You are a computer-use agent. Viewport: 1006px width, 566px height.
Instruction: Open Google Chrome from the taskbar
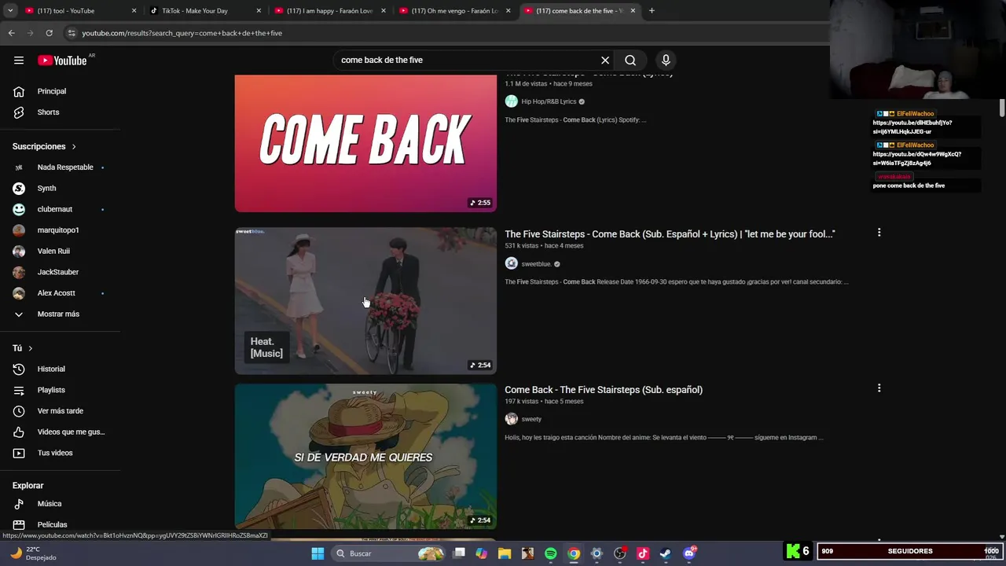click(574, 553)
